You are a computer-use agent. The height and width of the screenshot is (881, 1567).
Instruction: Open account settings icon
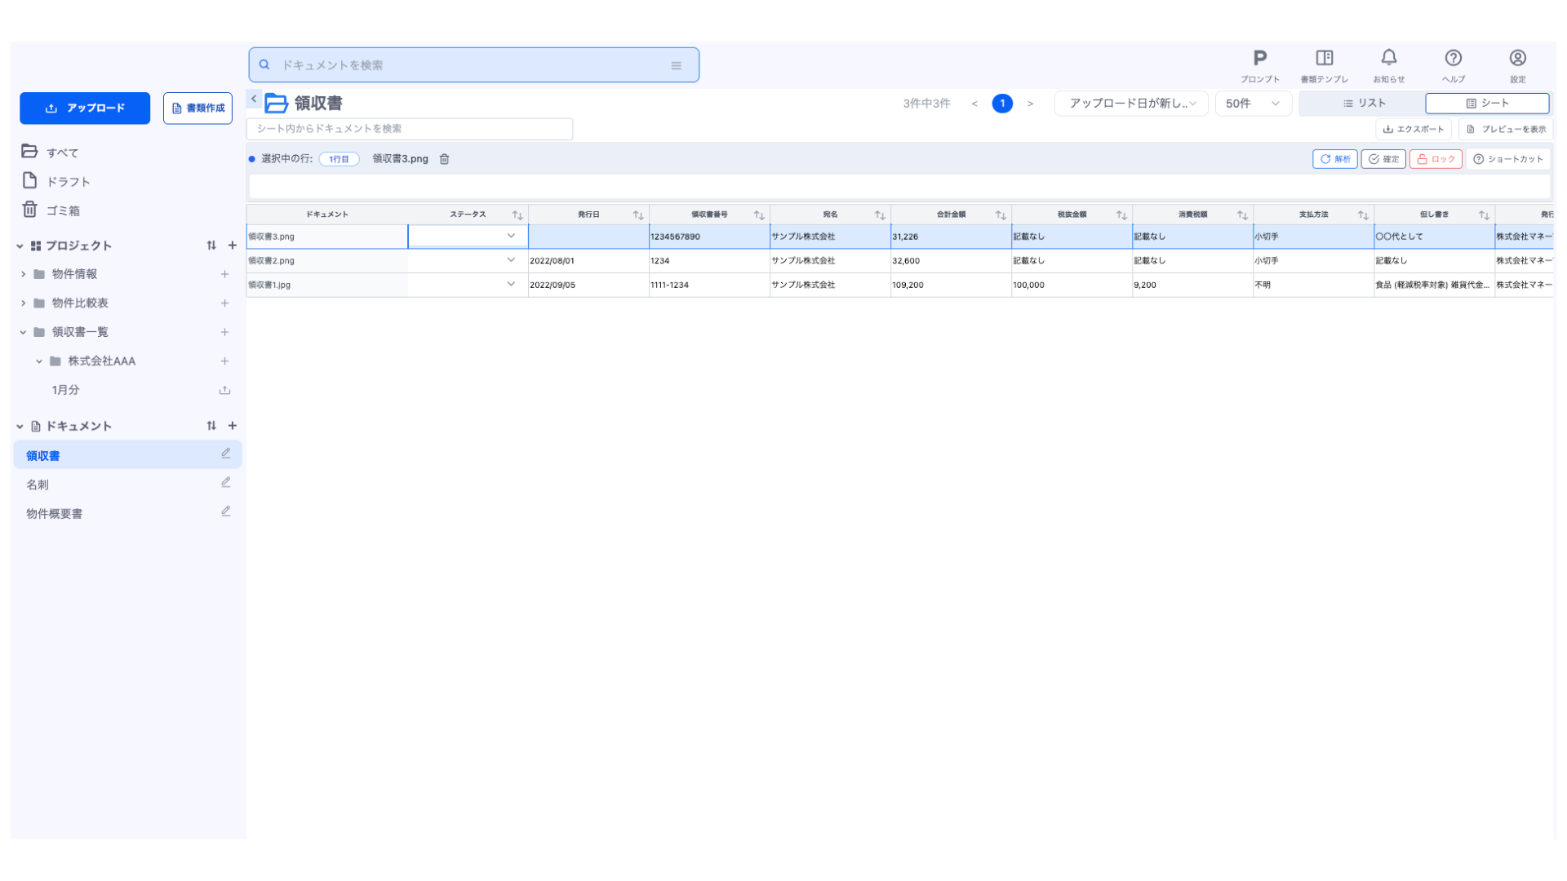tap(1517, 59)
